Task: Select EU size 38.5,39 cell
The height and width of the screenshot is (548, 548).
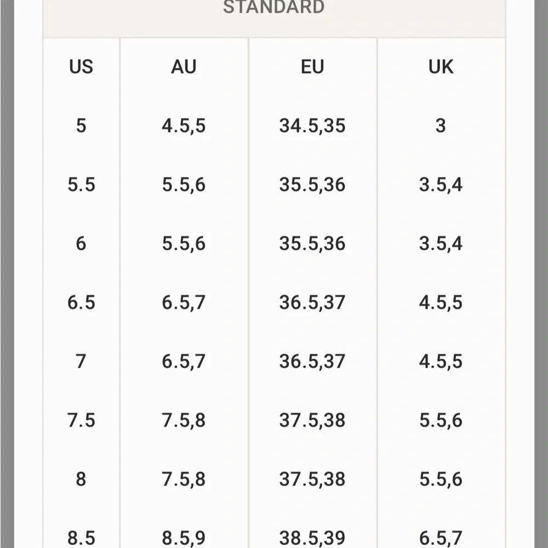Action: point(312,538)
